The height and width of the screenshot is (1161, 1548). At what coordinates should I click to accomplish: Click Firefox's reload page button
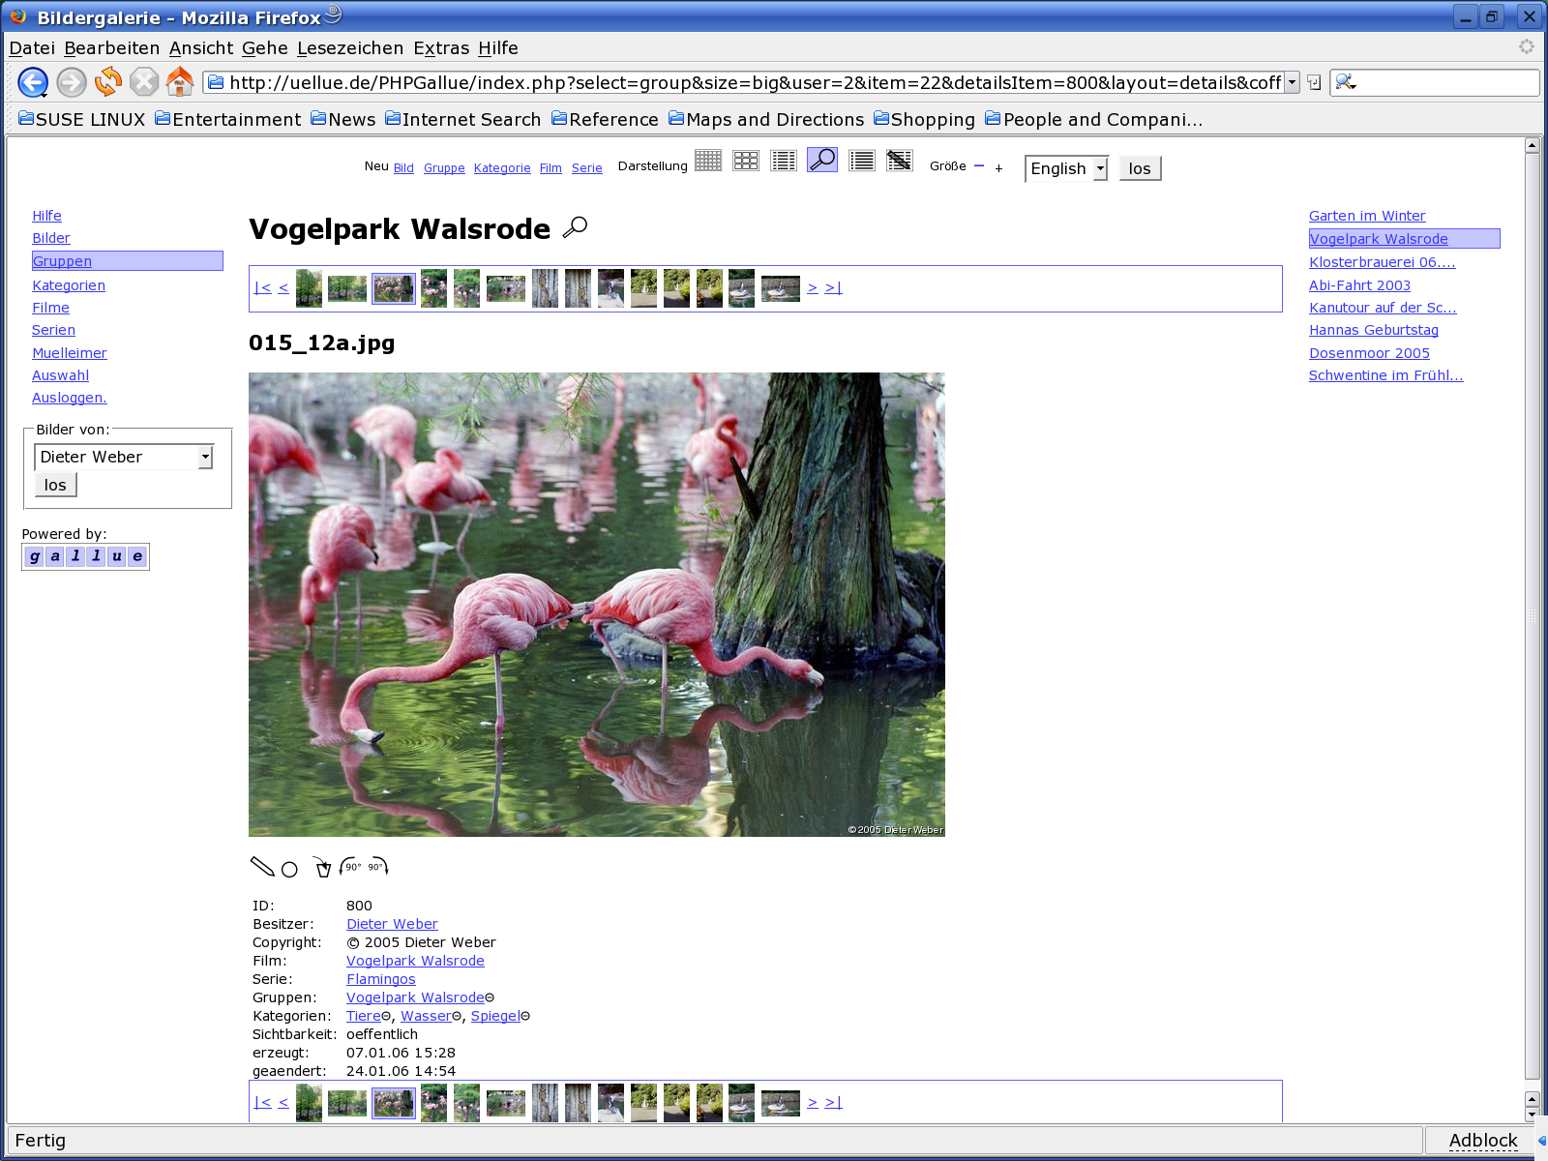(107, 82)
